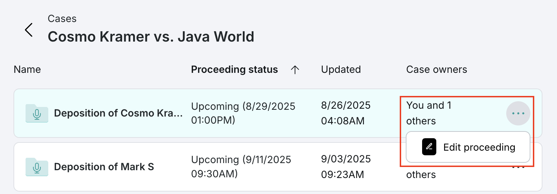Sort by Name column header

(27, 69)
